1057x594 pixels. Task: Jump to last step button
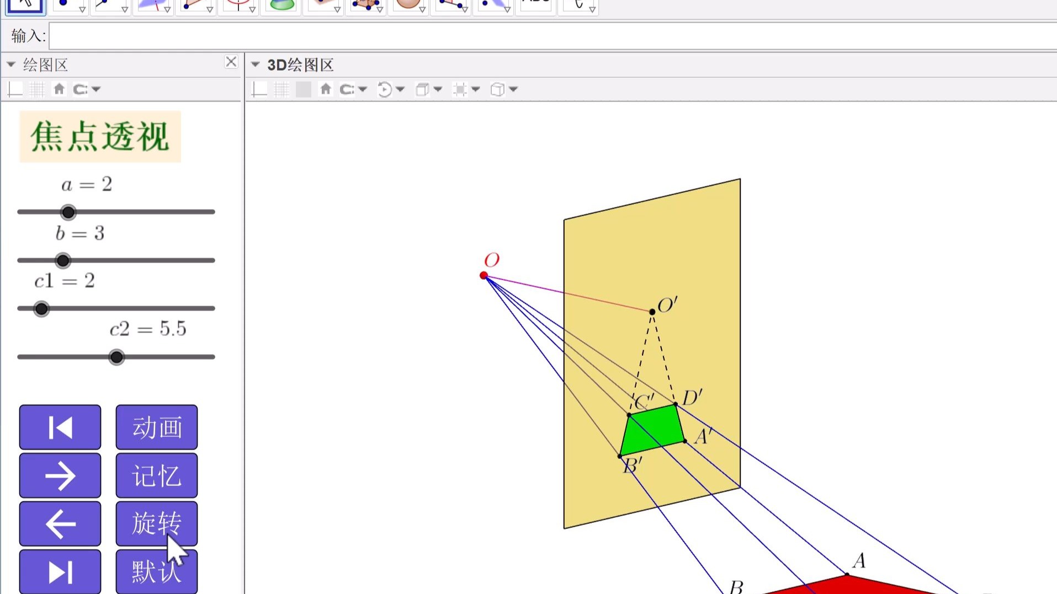click(60, 571)
